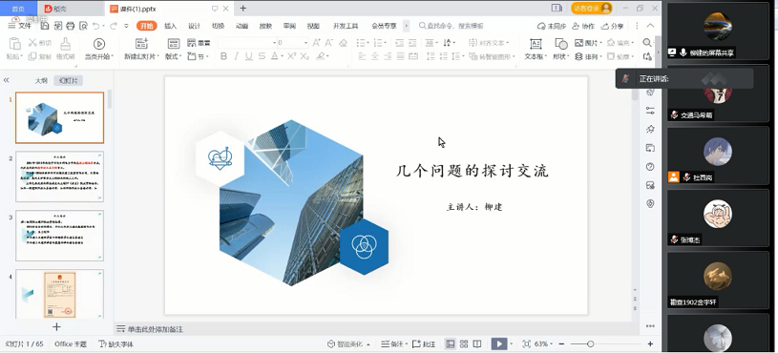Select slide 2 thumbnail

pos(59,177)
